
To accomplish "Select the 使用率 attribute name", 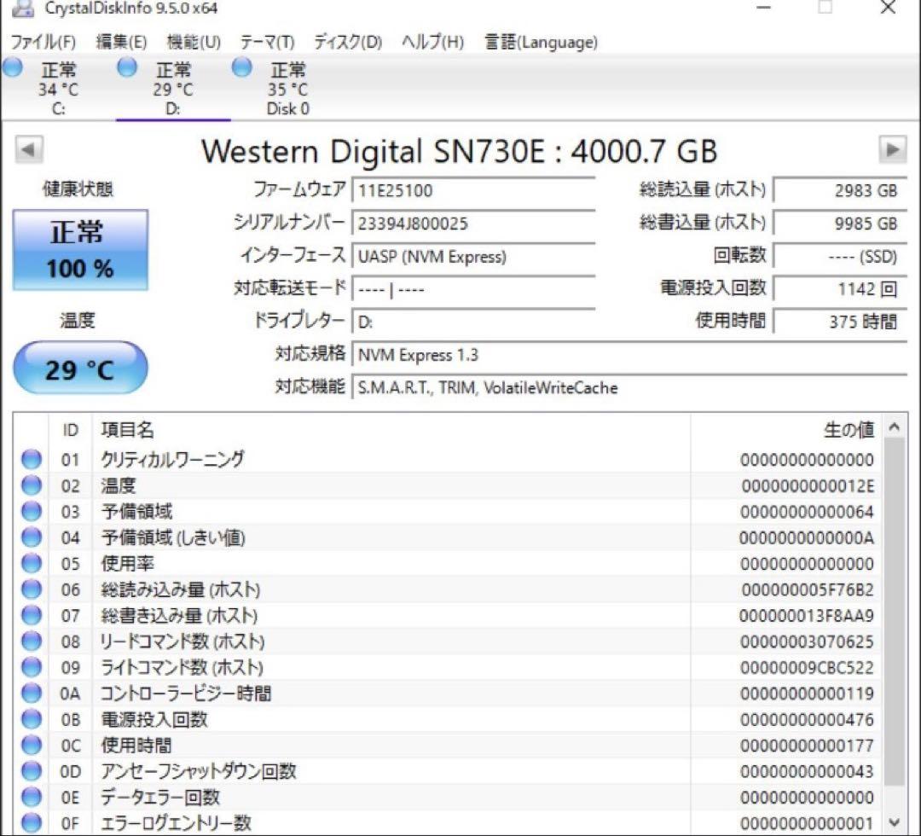I will coord(127,563).
